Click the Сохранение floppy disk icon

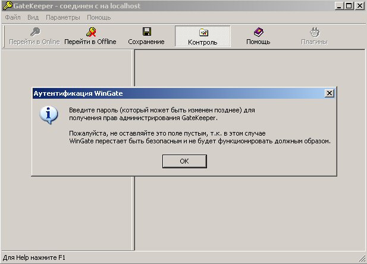(147, 32)
